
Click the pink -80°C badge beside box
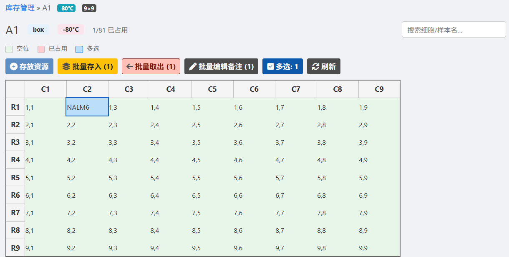point(71,30)
